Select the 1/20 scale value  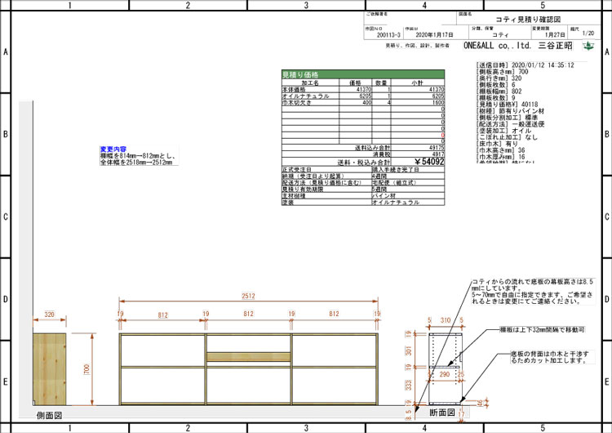[x=588, y=35]
